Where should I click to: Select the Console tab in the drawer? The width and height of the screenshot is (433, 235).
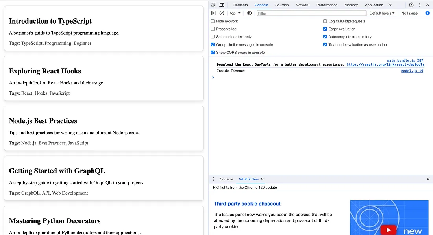pyautogui.click(x=226, y=179)
